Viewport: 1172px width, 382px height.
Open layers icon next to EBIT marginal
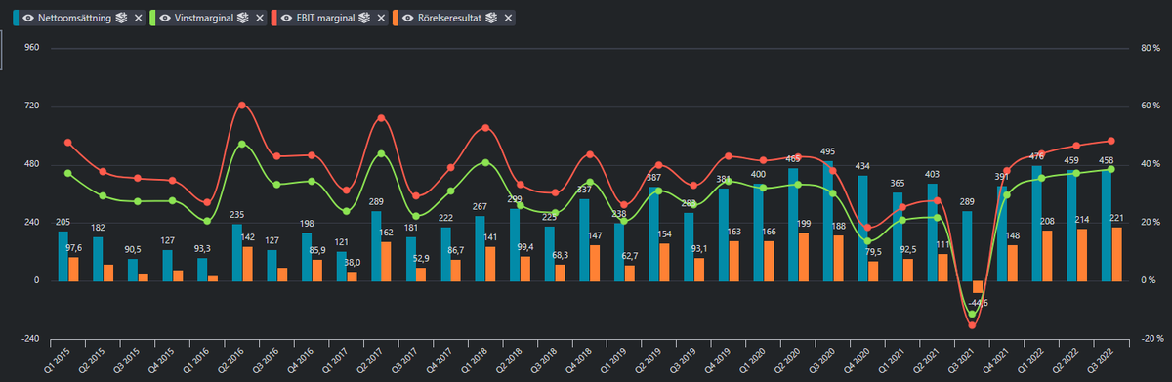point(364,18)
